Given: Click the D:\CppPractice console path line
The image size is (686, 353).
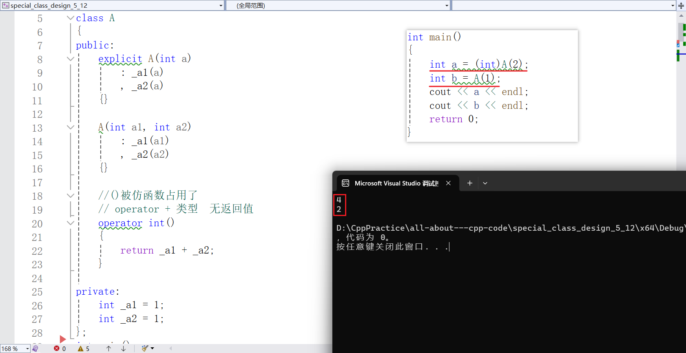Looking at the screenshot, I should click(x=510, y=228).
